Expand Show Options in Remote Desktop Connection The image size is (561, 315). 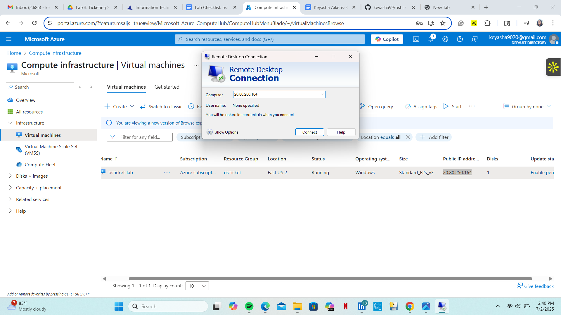[222, 132]
